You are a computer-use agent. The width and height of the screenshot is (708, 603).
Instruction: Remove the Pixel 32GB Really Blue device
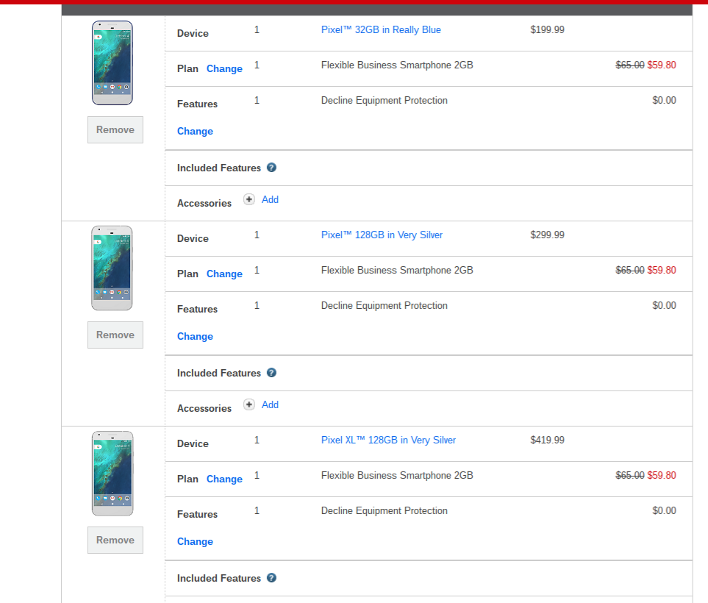pos(115,130)
